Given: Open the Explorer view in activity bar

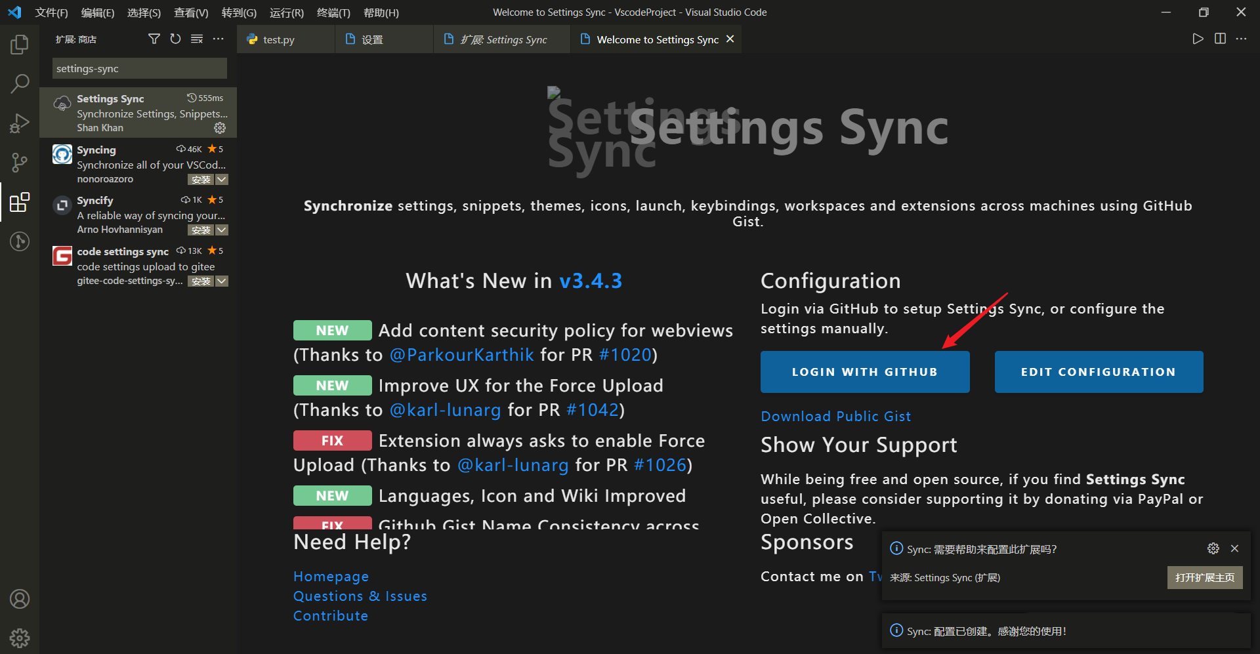Looking at the screenshot, I should point(20,45).
